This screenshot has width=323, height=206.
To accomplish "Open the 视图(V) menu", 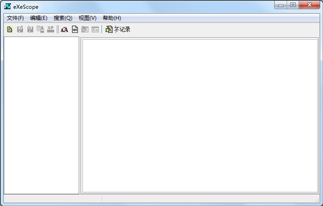I will 88,18.
